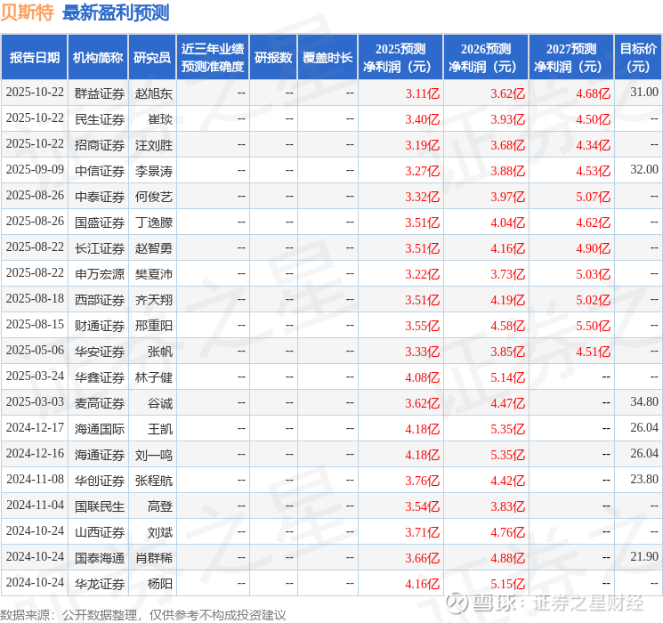
Task: Select the 华龙证券 institution cell
Action: pyautogui.click(x=100, y=584)
